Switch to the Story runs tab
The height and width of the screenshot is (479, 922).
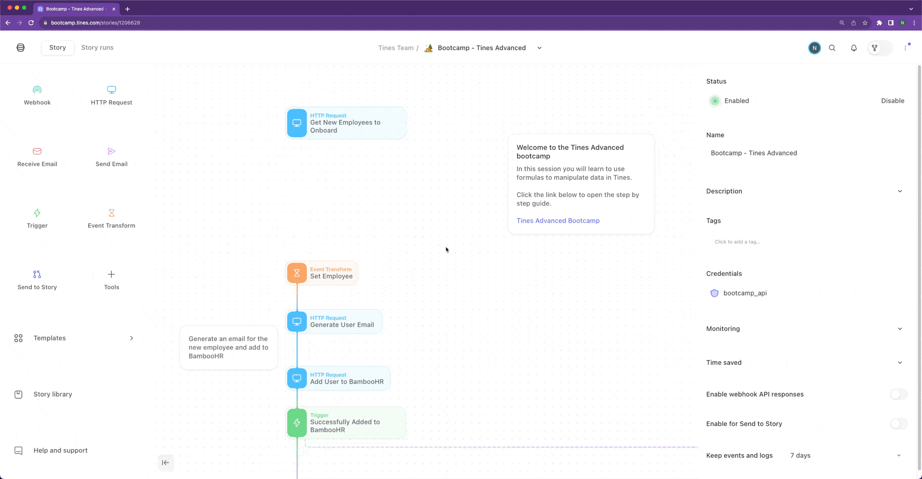(97, 47)
